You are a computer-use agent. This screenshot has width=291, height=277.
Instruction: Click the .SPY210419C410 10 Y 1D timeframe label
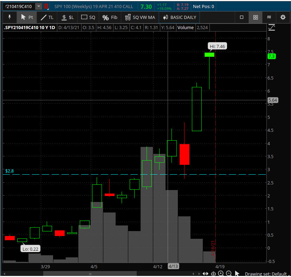[x=30, y=27]
